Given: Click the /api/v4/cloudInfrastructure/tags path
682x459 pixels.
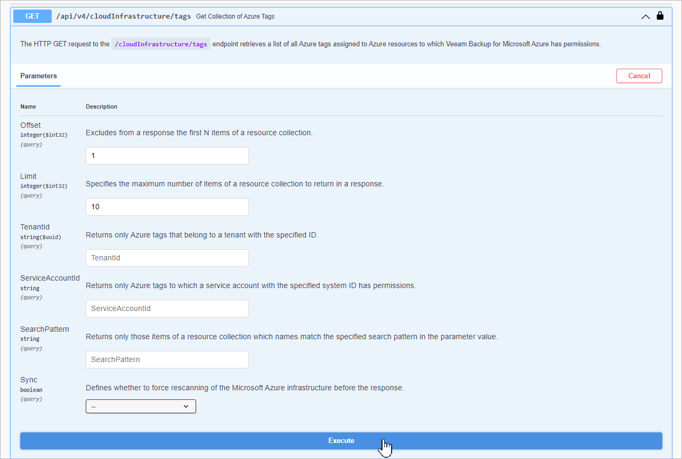Looking at the screenshot, I should pyautogui.click(x=124, y=16).
